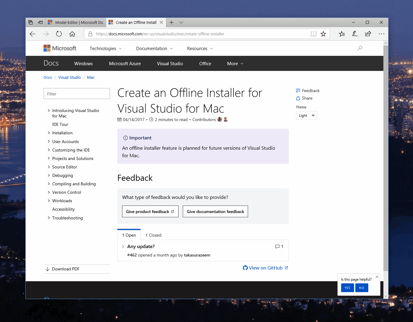
Task: Click the Filter input field
Action: tap(77, 94)
